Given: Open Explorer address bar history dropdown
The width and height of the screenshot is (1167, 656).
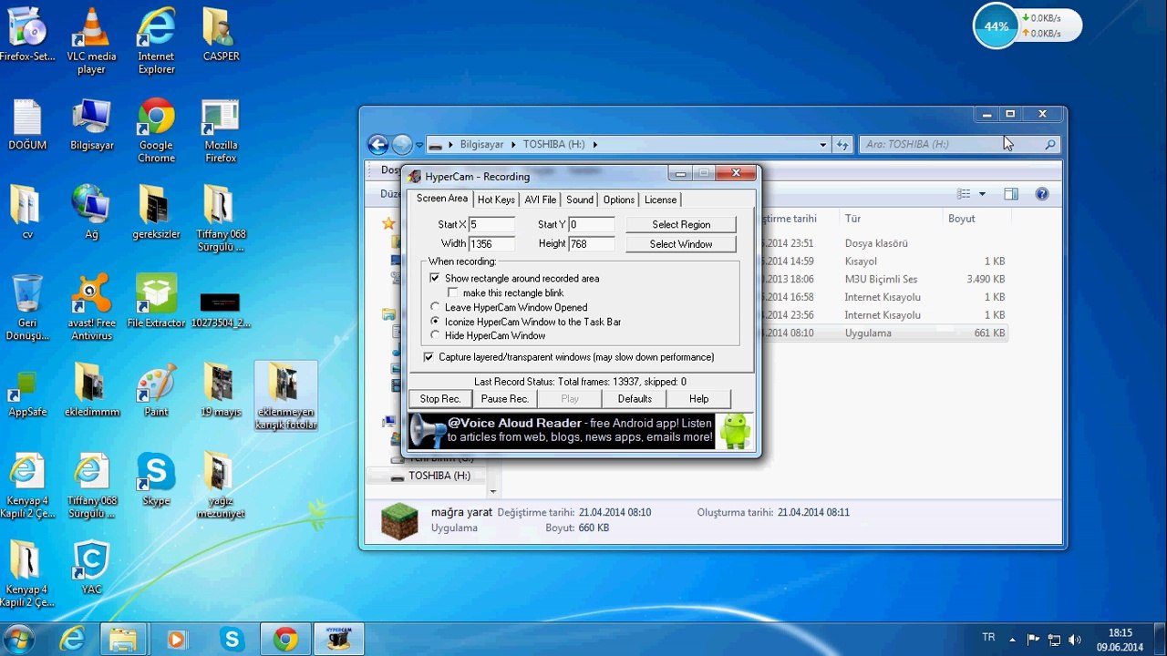Looking at the screenshot, I should pyautogui.click(x=822, y=144).
